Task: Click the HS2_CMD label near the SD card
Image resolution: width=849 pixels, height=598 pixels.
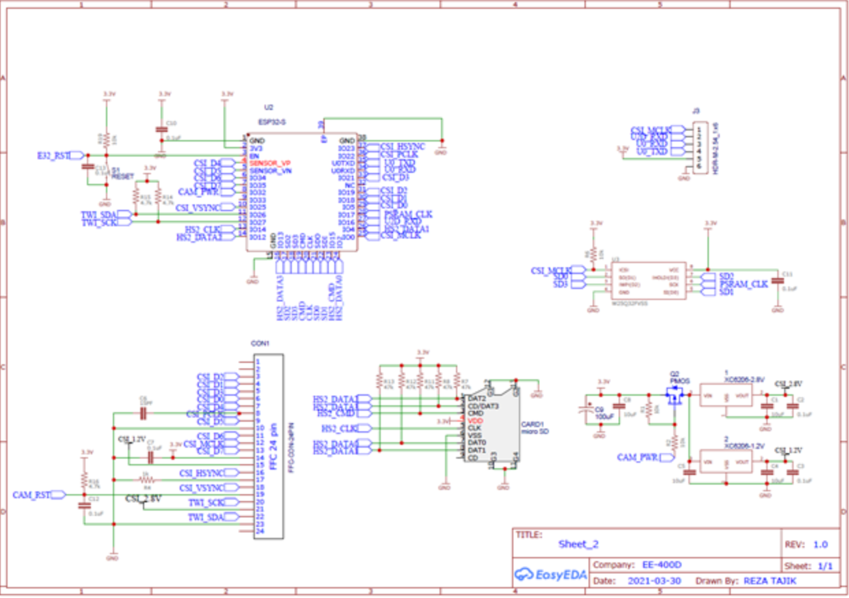Action: click(336, 413)
